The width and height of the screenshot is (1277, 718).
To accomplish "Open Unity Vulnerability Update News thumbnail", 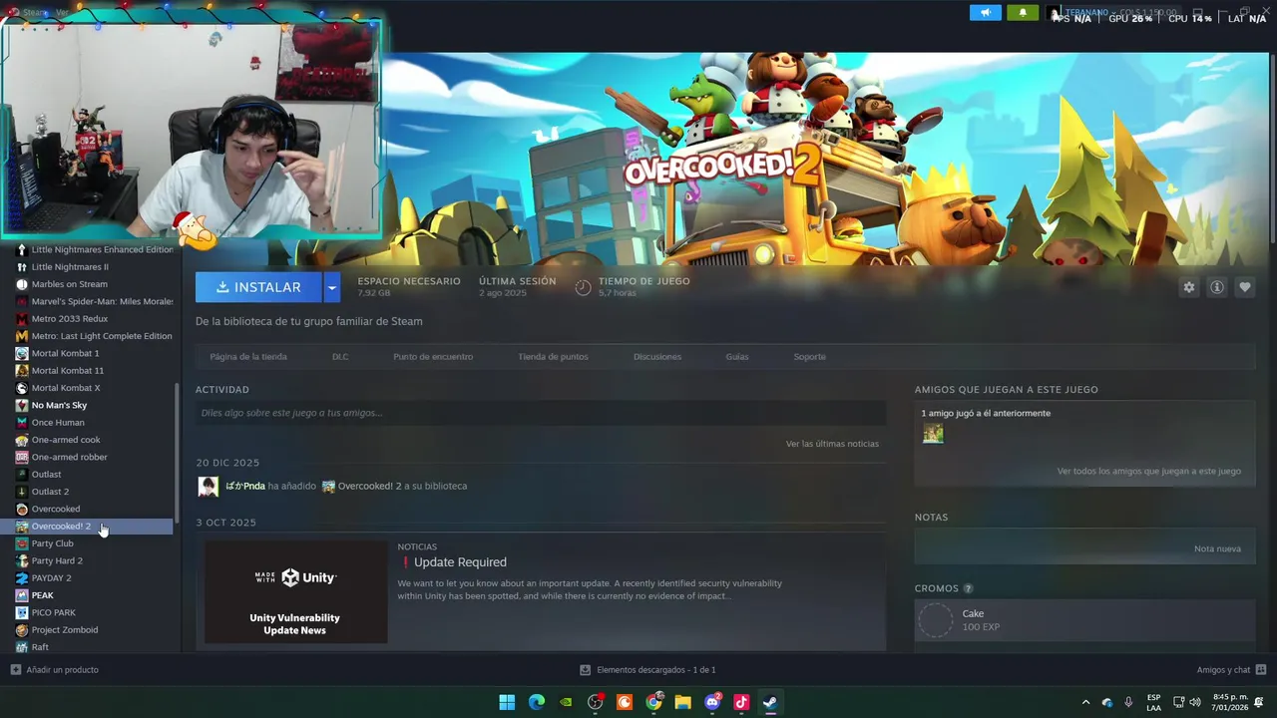I will 295,592.
